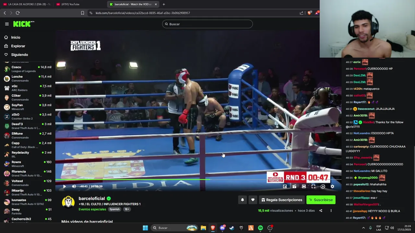Click Regala Suscripciones button
415x233 pixels.
(x=281, y=200)
